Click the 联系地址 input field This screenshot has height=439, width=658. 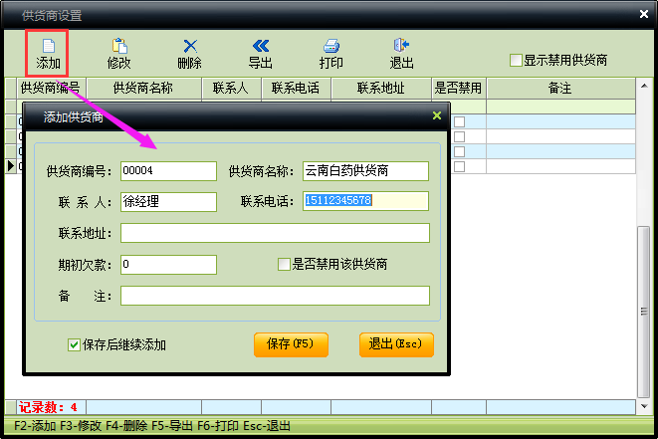click(276, 233)
